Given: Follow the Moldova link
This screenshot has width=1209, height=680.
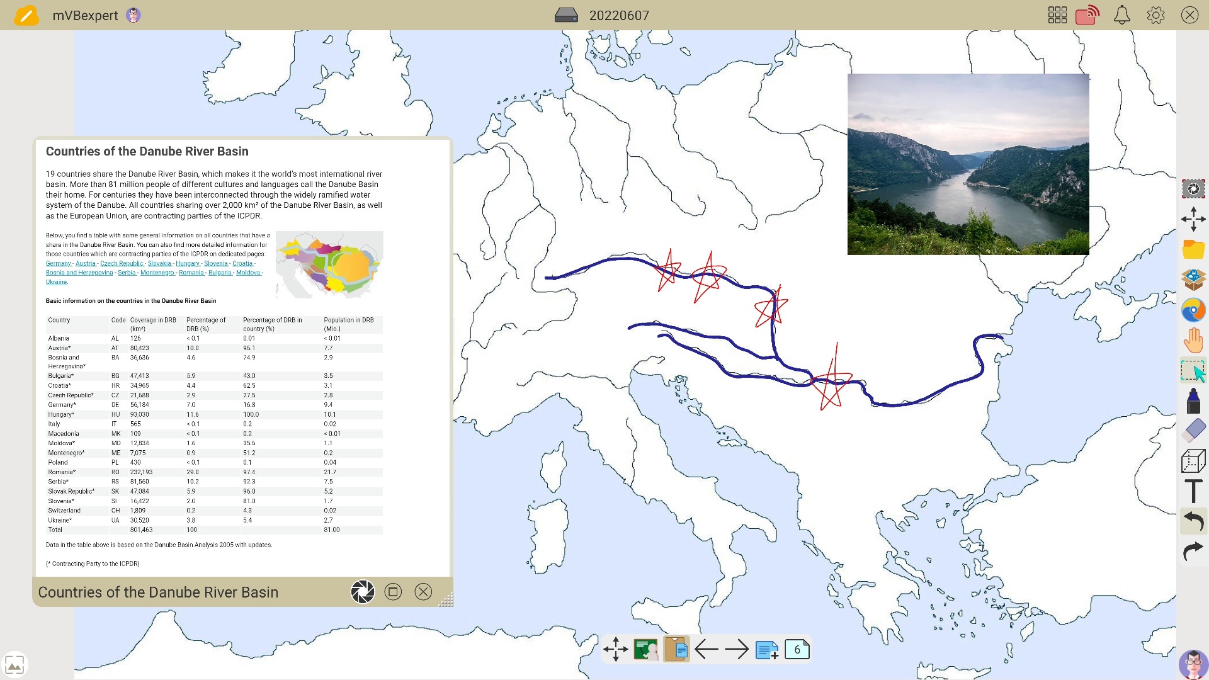Looking at the screenshot, I should [248, 273].
